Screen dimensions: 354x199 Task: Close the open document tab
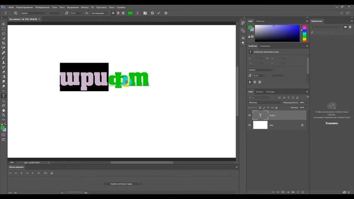(x=39, y=19)
